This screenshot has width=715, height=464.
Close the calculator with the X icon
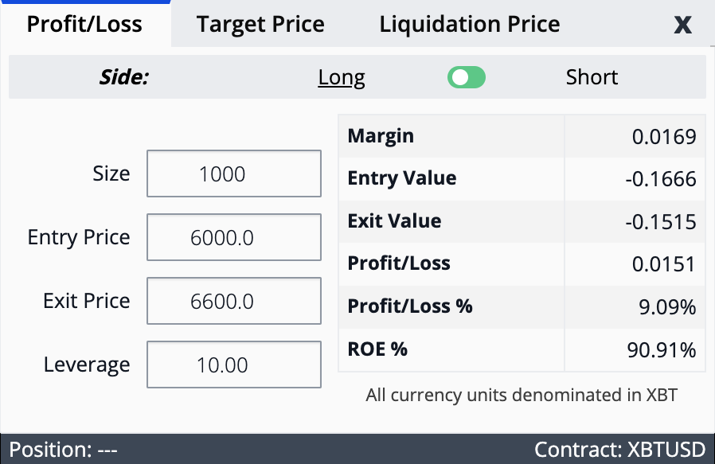coord(682,25)
